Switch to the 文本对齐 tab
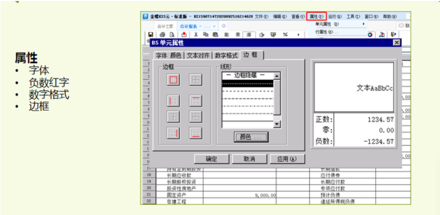Screen dimensions: 440x215 coord(198,56)
